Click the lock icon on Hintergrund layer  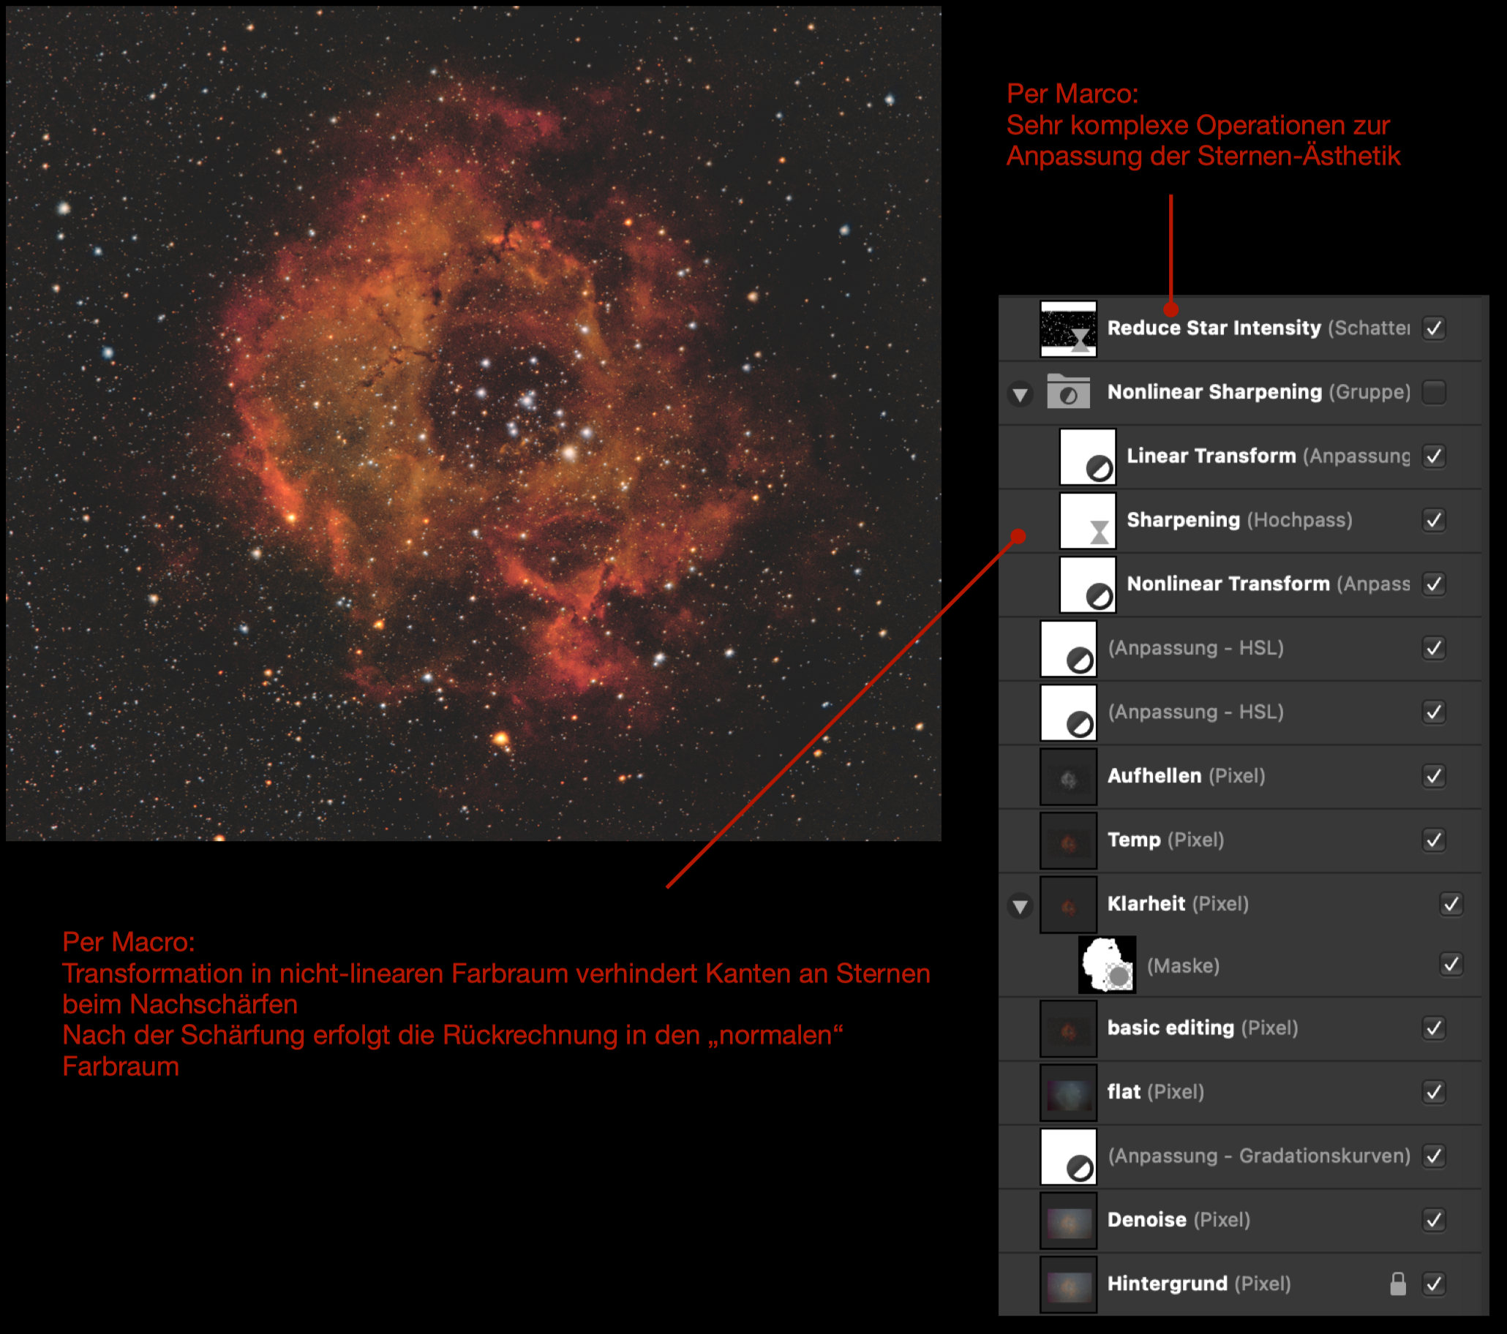(1397, 1284)
